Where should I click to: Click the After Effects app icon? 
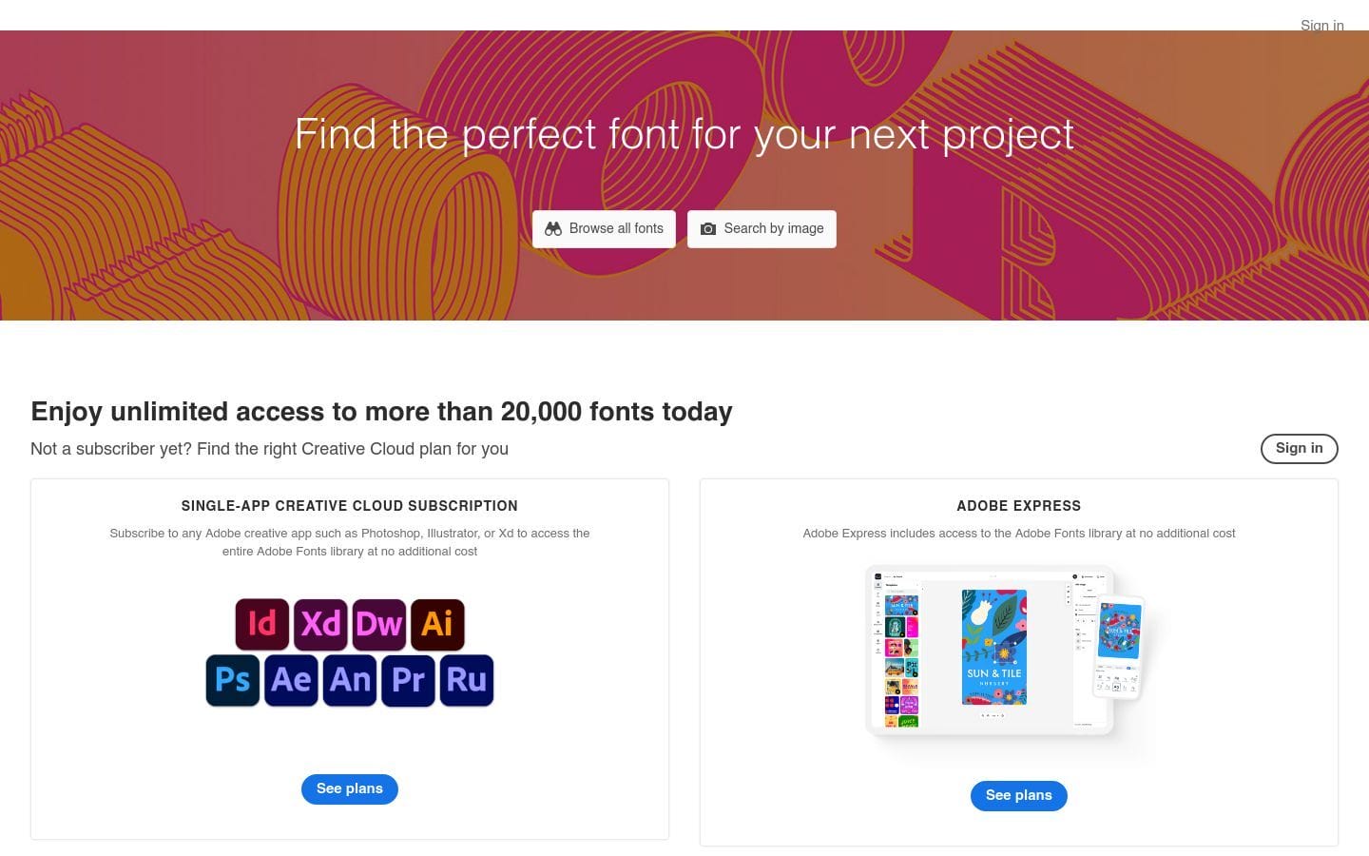(x=291, y=680)
